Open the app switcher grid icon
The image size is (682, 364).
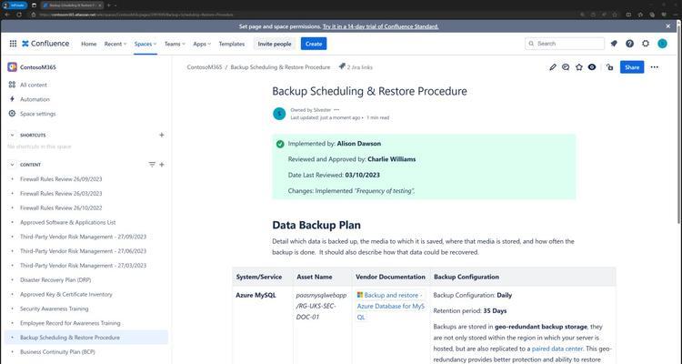click(x=13, y=44)
